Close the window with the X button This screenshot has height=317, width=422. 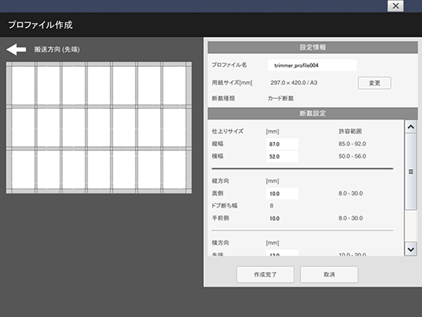[395, 6]
